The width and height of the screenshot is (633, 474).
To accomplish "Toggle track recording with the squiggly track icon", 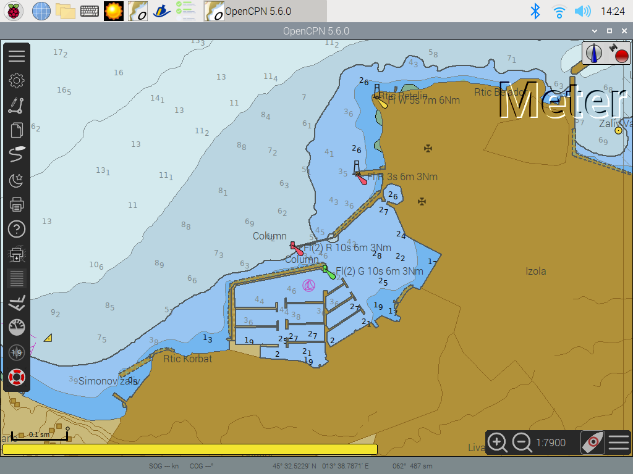I will 17,155.
